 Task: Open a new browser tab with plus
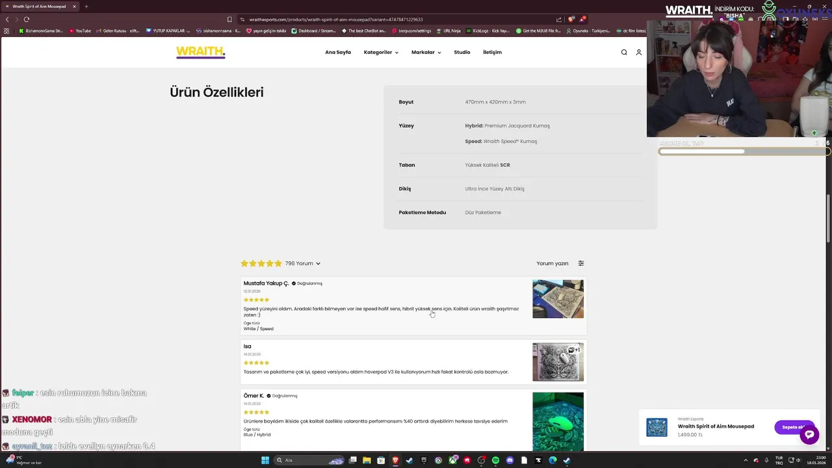[x=86, y=6]
